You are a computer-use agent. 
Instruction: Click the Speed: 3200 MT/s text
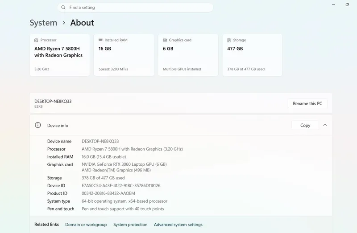click(113, 69)
